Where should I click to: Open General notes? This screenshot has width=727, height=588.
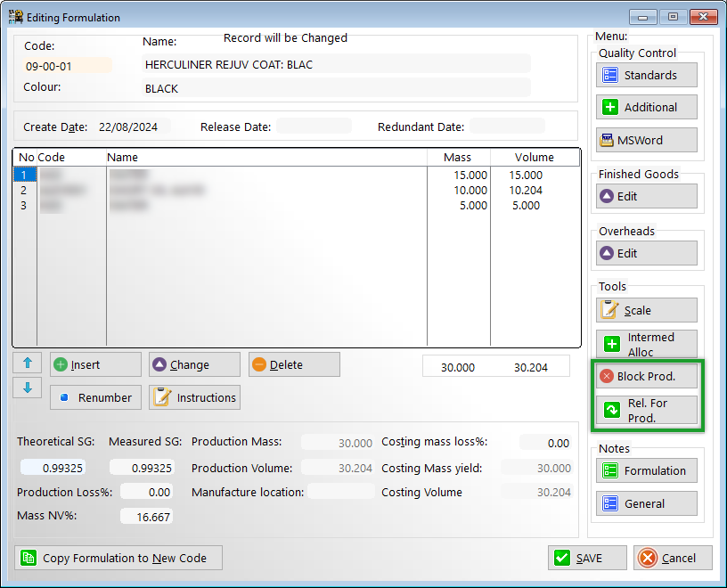coord(646,504)
